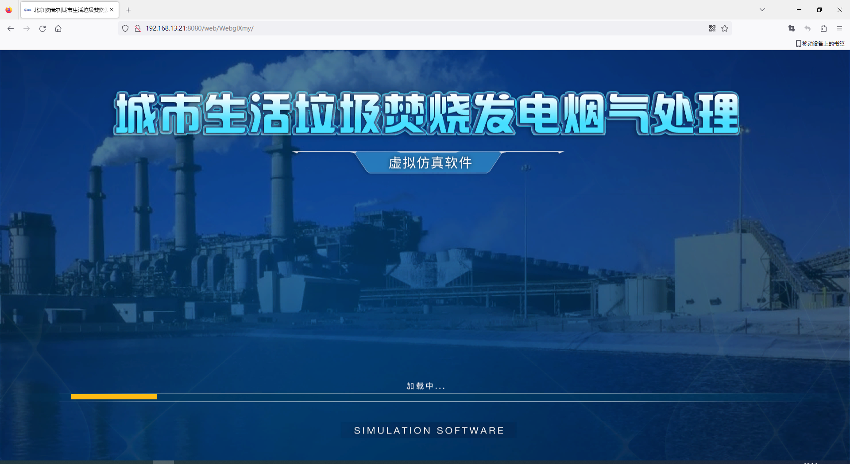
Task: Click the yellow loading progress bar
Action: (114, 397)
